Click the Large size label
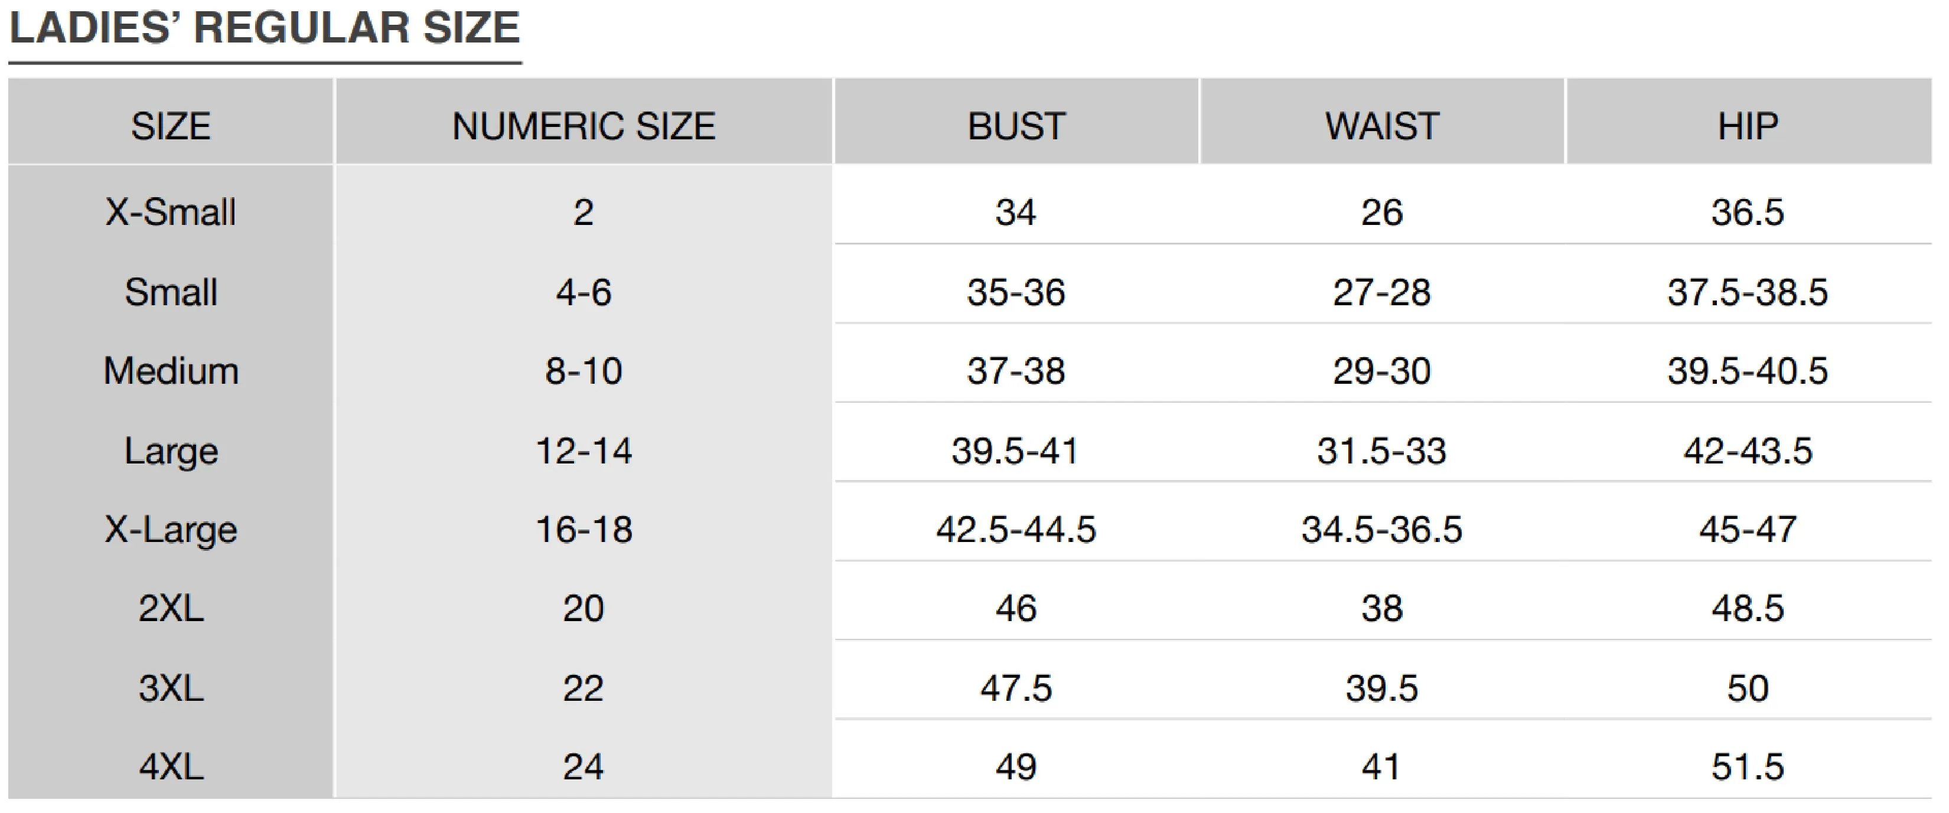This screenshot has height=813, width=1949. pyautogui.click(x=171, y=452)
